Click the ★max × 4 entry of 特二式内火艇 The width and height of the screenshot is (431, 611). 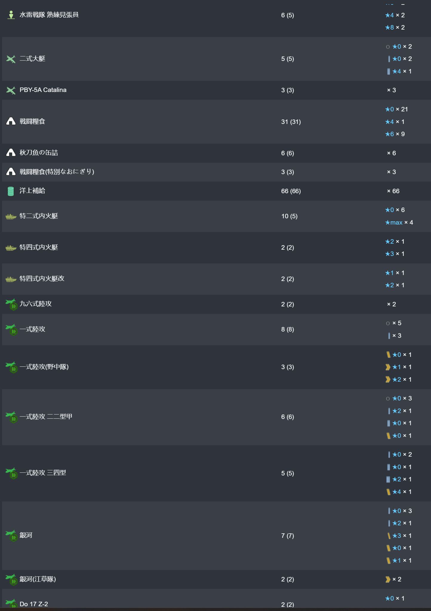pyautogui.click(x=399, y=222)
